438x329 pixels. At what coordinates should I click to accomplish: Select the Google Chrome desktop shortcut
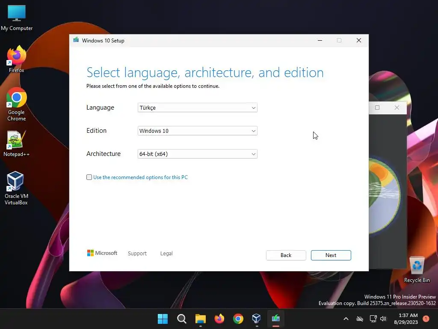(17, 104)
